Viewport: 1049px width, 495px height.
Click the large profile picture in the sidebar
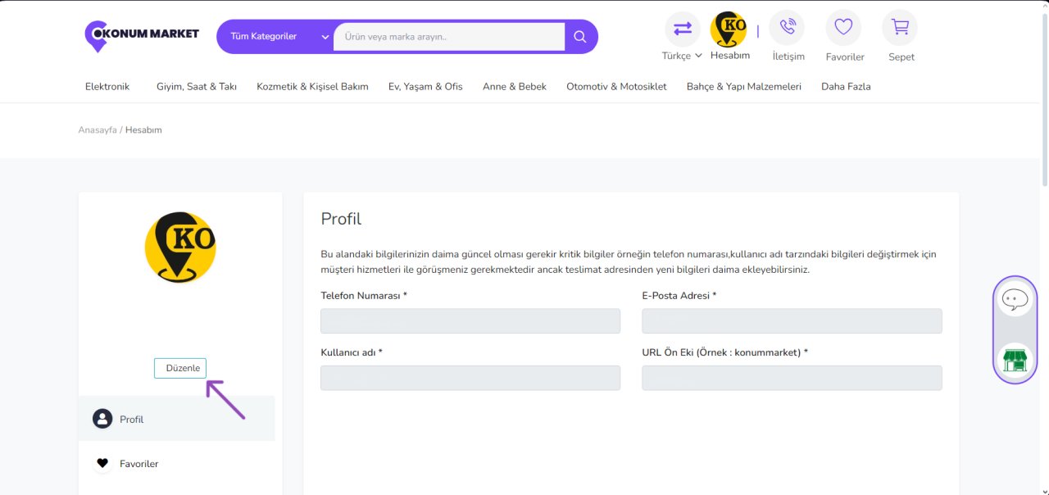click(180, 247)
